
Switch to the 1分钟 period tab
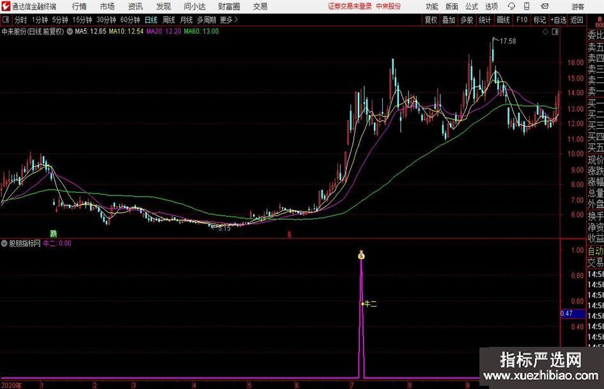(40, 20)
